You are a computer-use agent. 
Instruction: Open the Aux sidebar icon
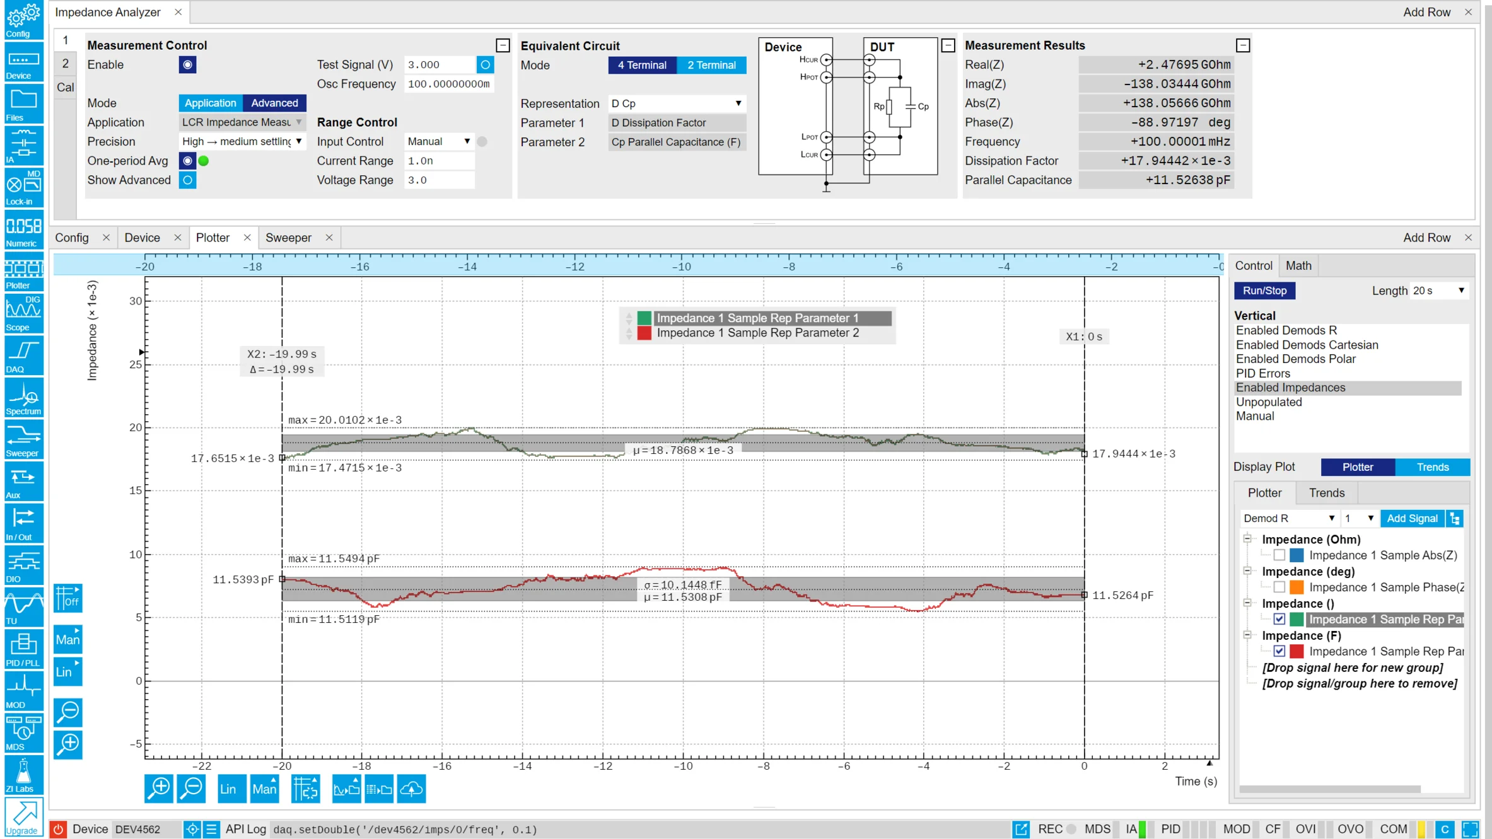tap(23, 481)
